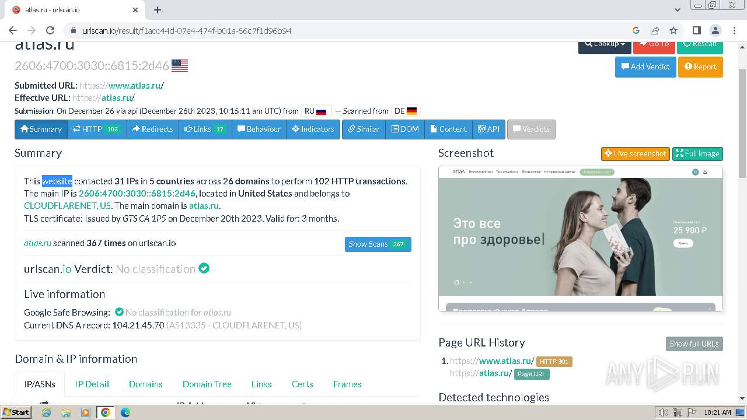Click the Show full URLs button
This screenshot has width=747, height=420.
(694, 344)
